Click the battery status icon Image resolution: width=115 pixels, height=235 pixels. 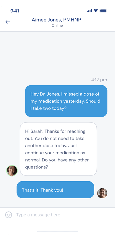pyautogui.click(x=103, y=11)
